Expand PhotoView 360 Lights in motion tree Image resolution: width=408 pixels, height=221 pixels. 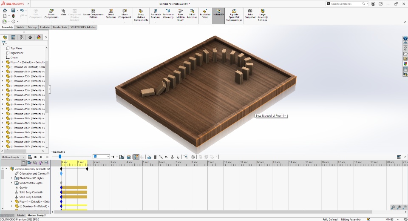(11, 178)
